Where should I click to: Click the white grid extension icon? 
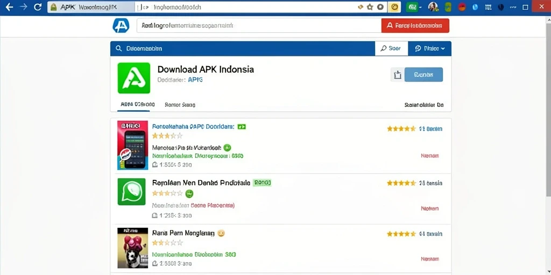tap(488, 7)
